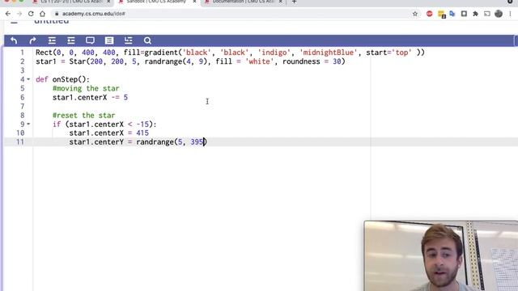Open the translate extension icon
This screenshot has height=291, width=518.
pos(452,14)
